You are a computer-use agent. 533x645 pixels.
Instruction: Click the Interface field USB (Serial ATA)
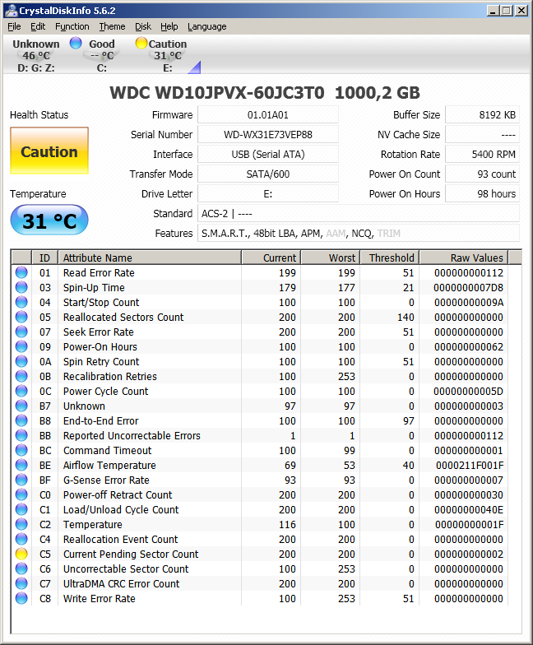[x=268, y=155]
